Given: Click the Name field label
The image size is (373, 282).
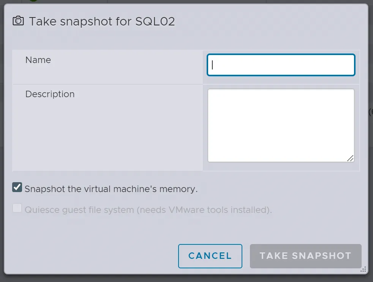Looking at the screenshot, I should point(38,60).
